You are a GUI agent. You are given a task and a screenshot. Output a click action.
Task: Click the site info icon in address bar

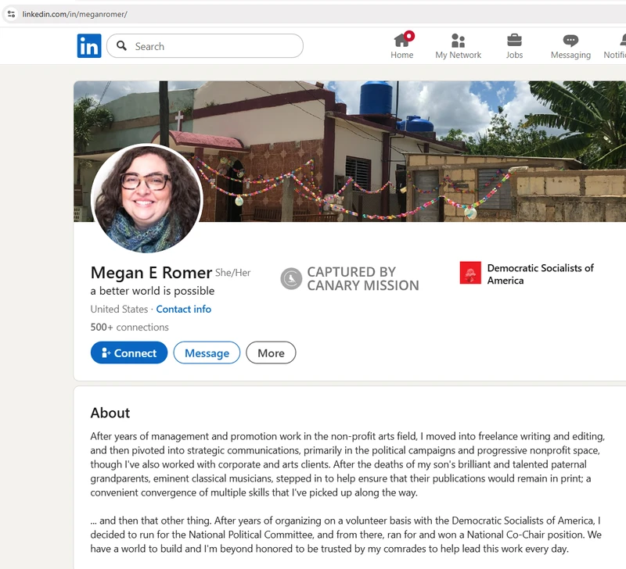coord(11,14)
